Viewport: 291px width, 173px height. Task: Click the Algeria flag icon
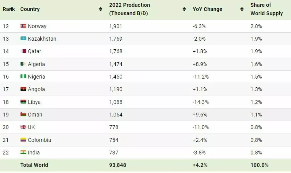click(23, 64)
